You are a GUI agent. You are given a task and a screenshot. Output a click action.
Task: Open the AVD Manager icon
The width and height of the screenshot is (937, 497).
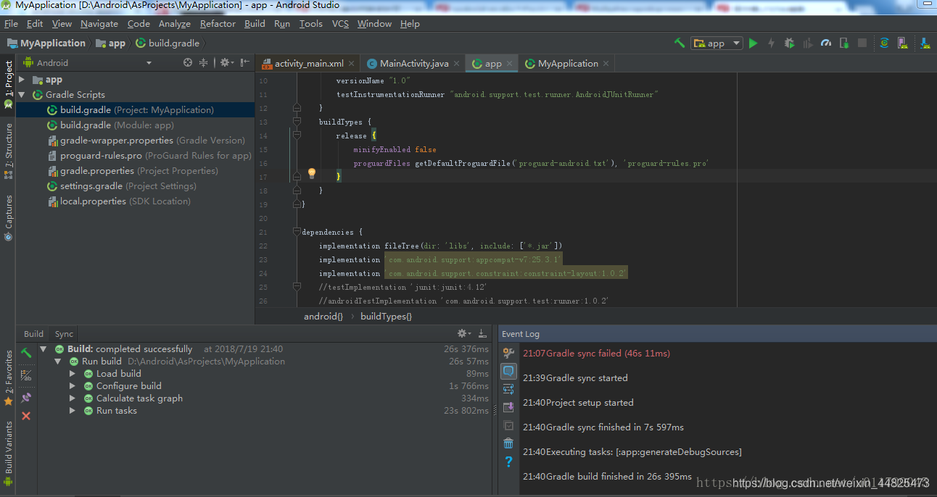pyautogui.click(x=902, y=43)
